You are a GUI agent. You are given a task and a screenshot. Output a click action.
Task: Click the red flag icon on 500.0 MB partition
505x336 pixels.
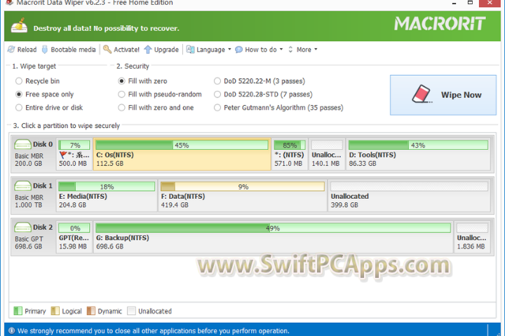point(63,155)
